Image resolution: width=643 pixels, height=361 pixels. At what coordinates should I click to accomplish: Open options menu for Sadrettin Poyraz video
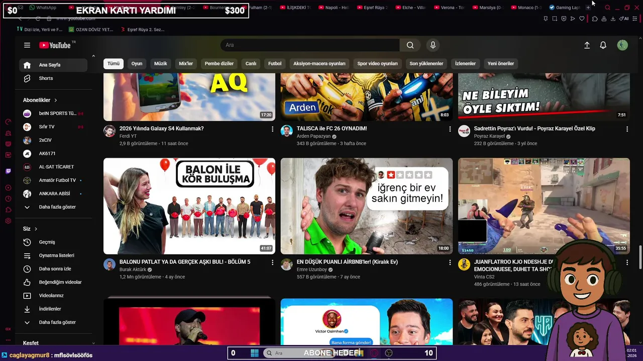(627, 129)
